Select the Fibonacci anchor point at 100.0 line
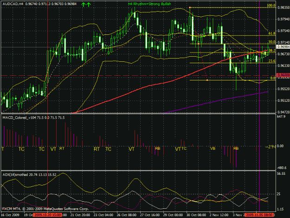The width and height of the screenshot is (290, 218). point(190,7)
